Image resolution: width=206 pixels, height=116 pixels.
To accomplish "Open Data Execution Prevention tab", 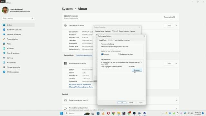I will click(x=122, y=40).
